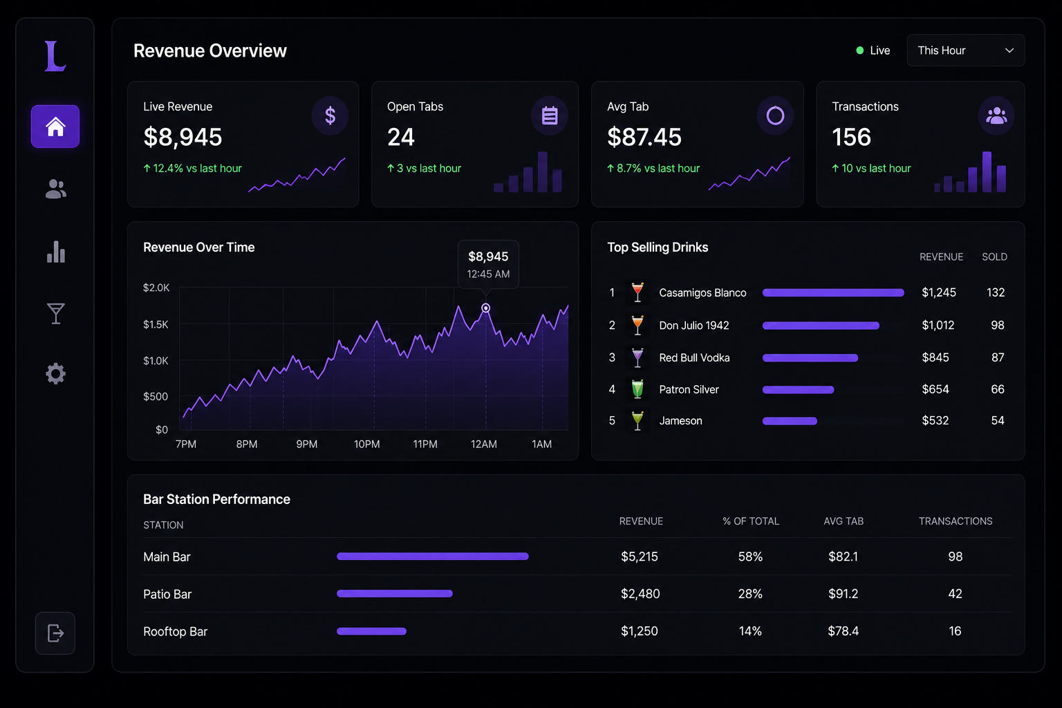Screen dimensions: 1062x708
Task: Open settings gear in sidebar
Action: tap(55, 374)
